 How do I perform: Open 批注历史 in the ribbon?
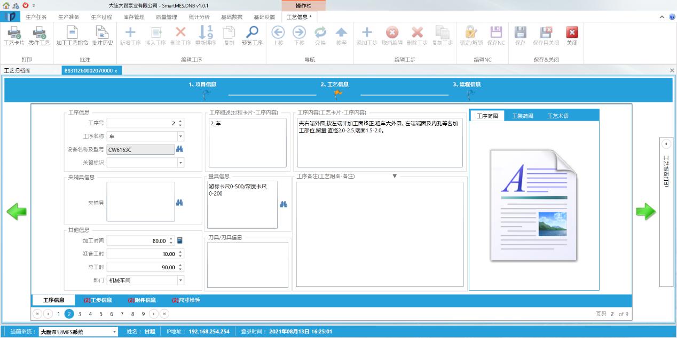(x=102, y=33)
